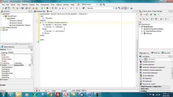Expand Target Platforms (Win32) node
Screen dimensions: 173x97
coord(142,31)
